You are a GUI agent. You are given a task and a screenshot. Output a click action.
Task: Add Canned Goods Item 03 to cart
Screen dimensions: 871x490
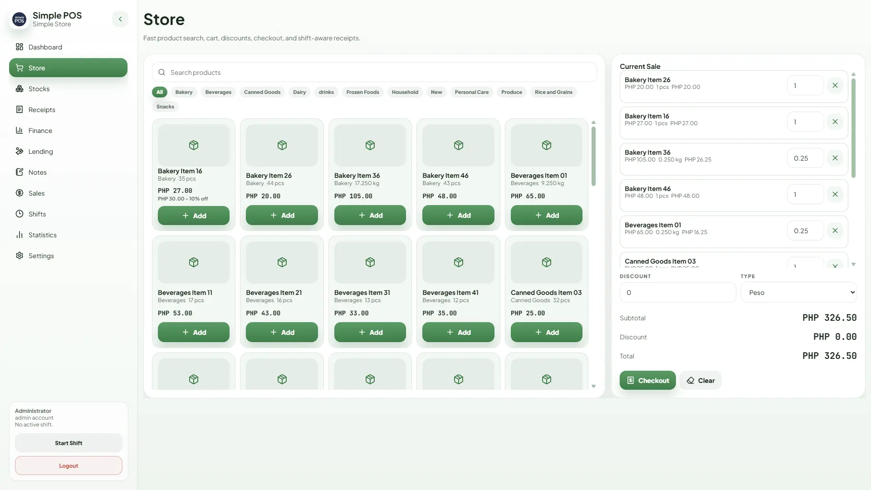[547, 332]
